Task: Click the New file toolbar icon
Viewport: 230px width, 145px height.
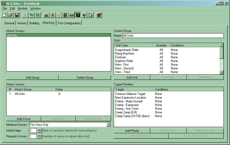Action: coord(4,15)
